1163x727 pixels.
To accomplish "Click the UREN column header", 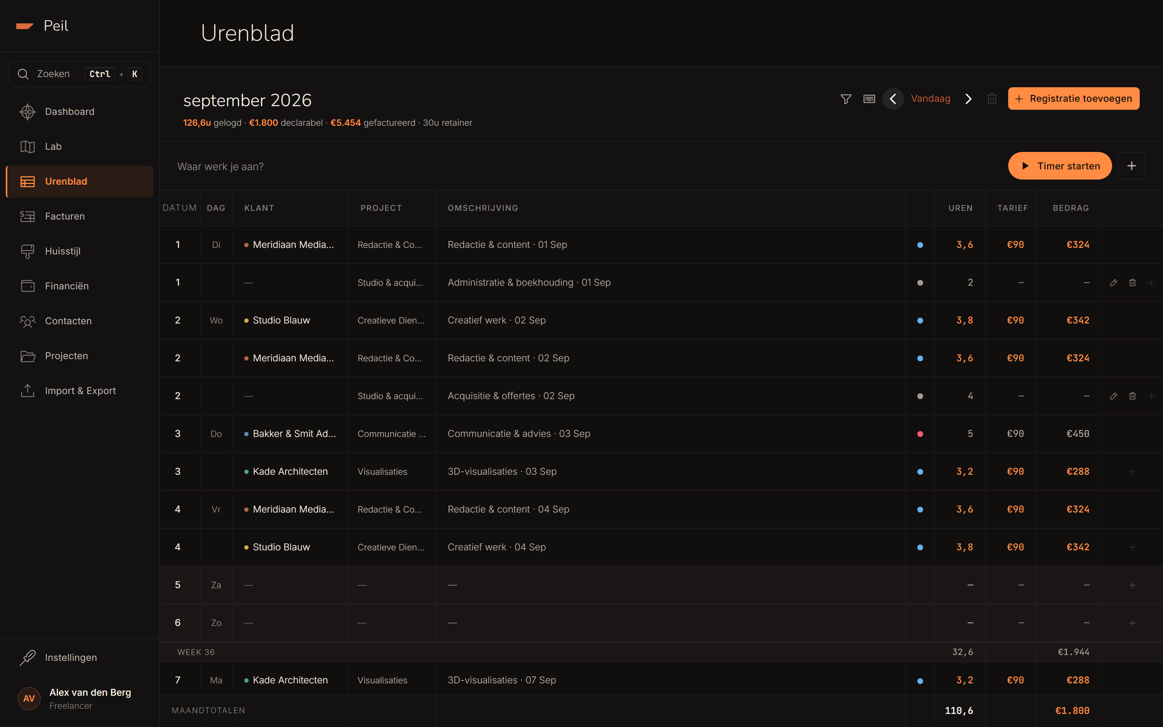I will [x=960, y=208].
